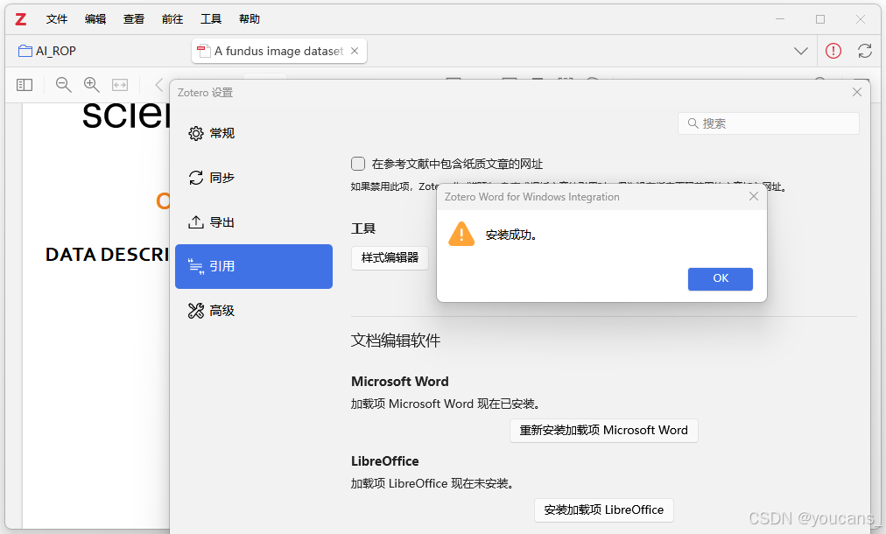Viewport: 886px width, 534px height.
Task: Open the 常规 settings pane
Action: point(254,133)
